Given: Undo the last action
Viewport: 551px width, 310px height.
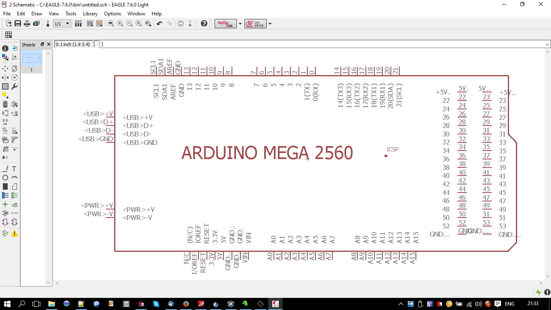Looking at the screenshot, I should (160, 23).
